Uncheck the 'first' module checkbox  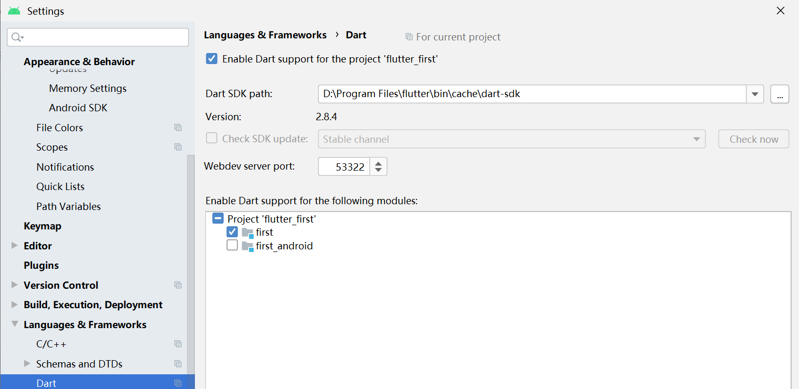click(x=232, y=232)
